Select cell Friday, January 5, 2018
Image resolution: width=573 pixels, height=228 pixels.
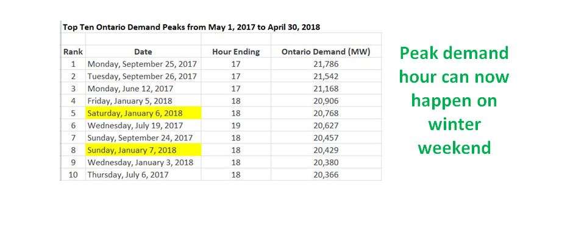click(x=143, y=101)
